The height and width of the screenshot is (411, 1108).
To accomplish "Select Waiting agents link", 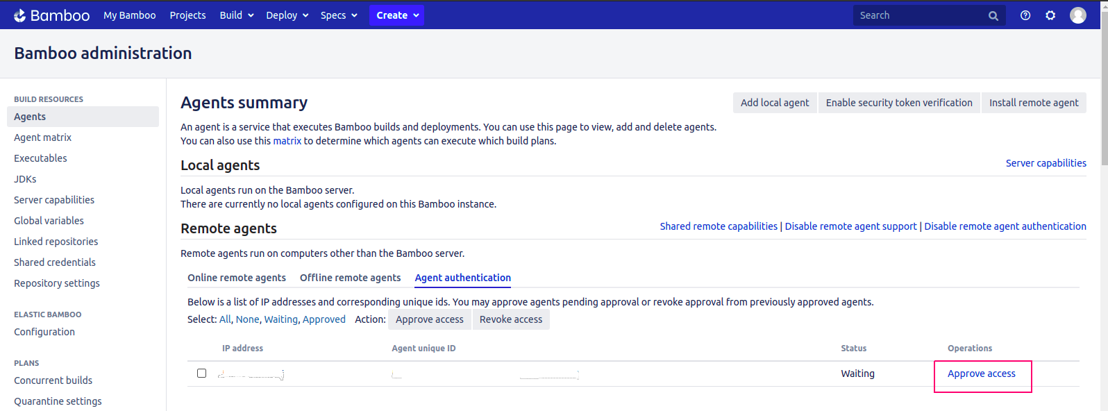I will point(280,319).
